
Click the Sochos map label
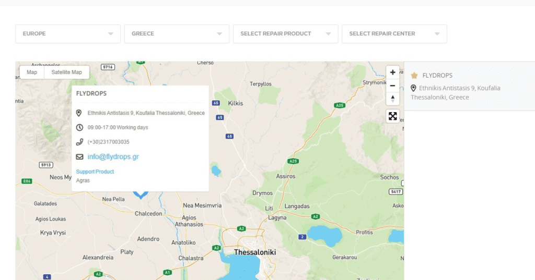pos(389,177)
